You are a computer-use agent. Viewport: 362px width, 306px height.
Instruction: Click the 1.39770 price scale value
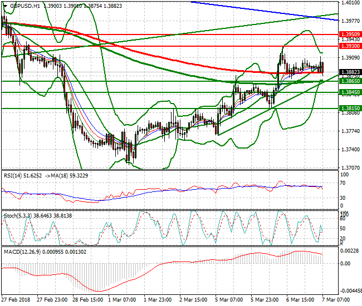click(x=350, y=21)
